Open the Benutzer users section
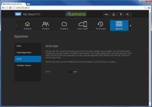This screenshot has height=107, width=152. (x=46, y=26)
